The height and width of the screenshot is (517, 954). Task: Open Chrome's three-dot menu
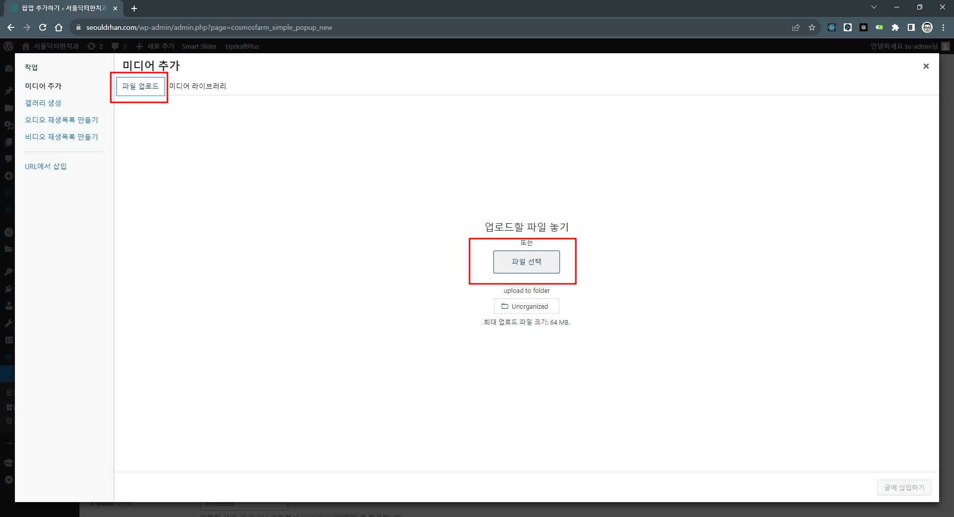point(943,27)
